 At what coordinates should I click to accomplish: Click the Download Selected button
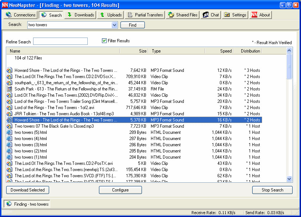coord(28,190)
